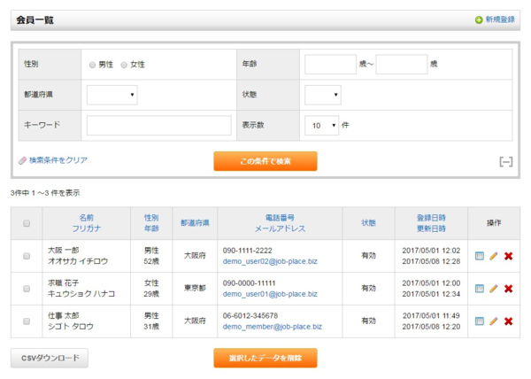Click the 選択したデータを削除 button
531x379 pixels.
point(265,358)
